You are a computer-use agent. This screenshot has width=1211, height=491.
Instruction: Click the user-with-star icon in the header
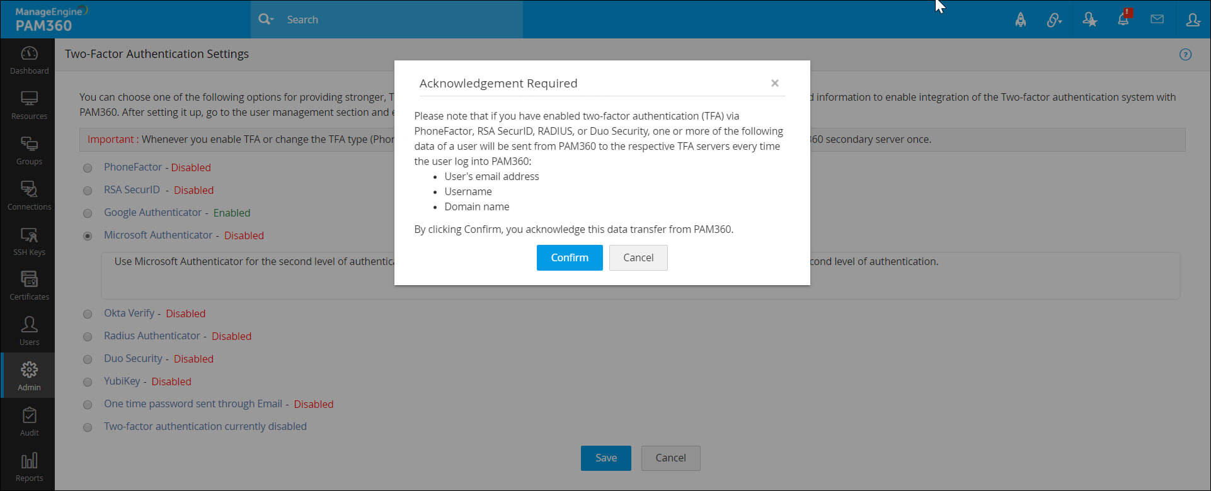pyautogui.click(x=1089, y=20)
